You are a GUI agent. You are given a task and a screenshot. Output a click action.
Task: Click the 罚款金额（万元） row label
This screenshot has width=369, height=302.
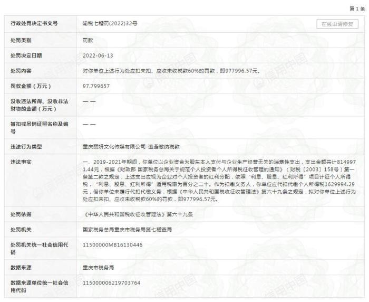click(31, 86)
